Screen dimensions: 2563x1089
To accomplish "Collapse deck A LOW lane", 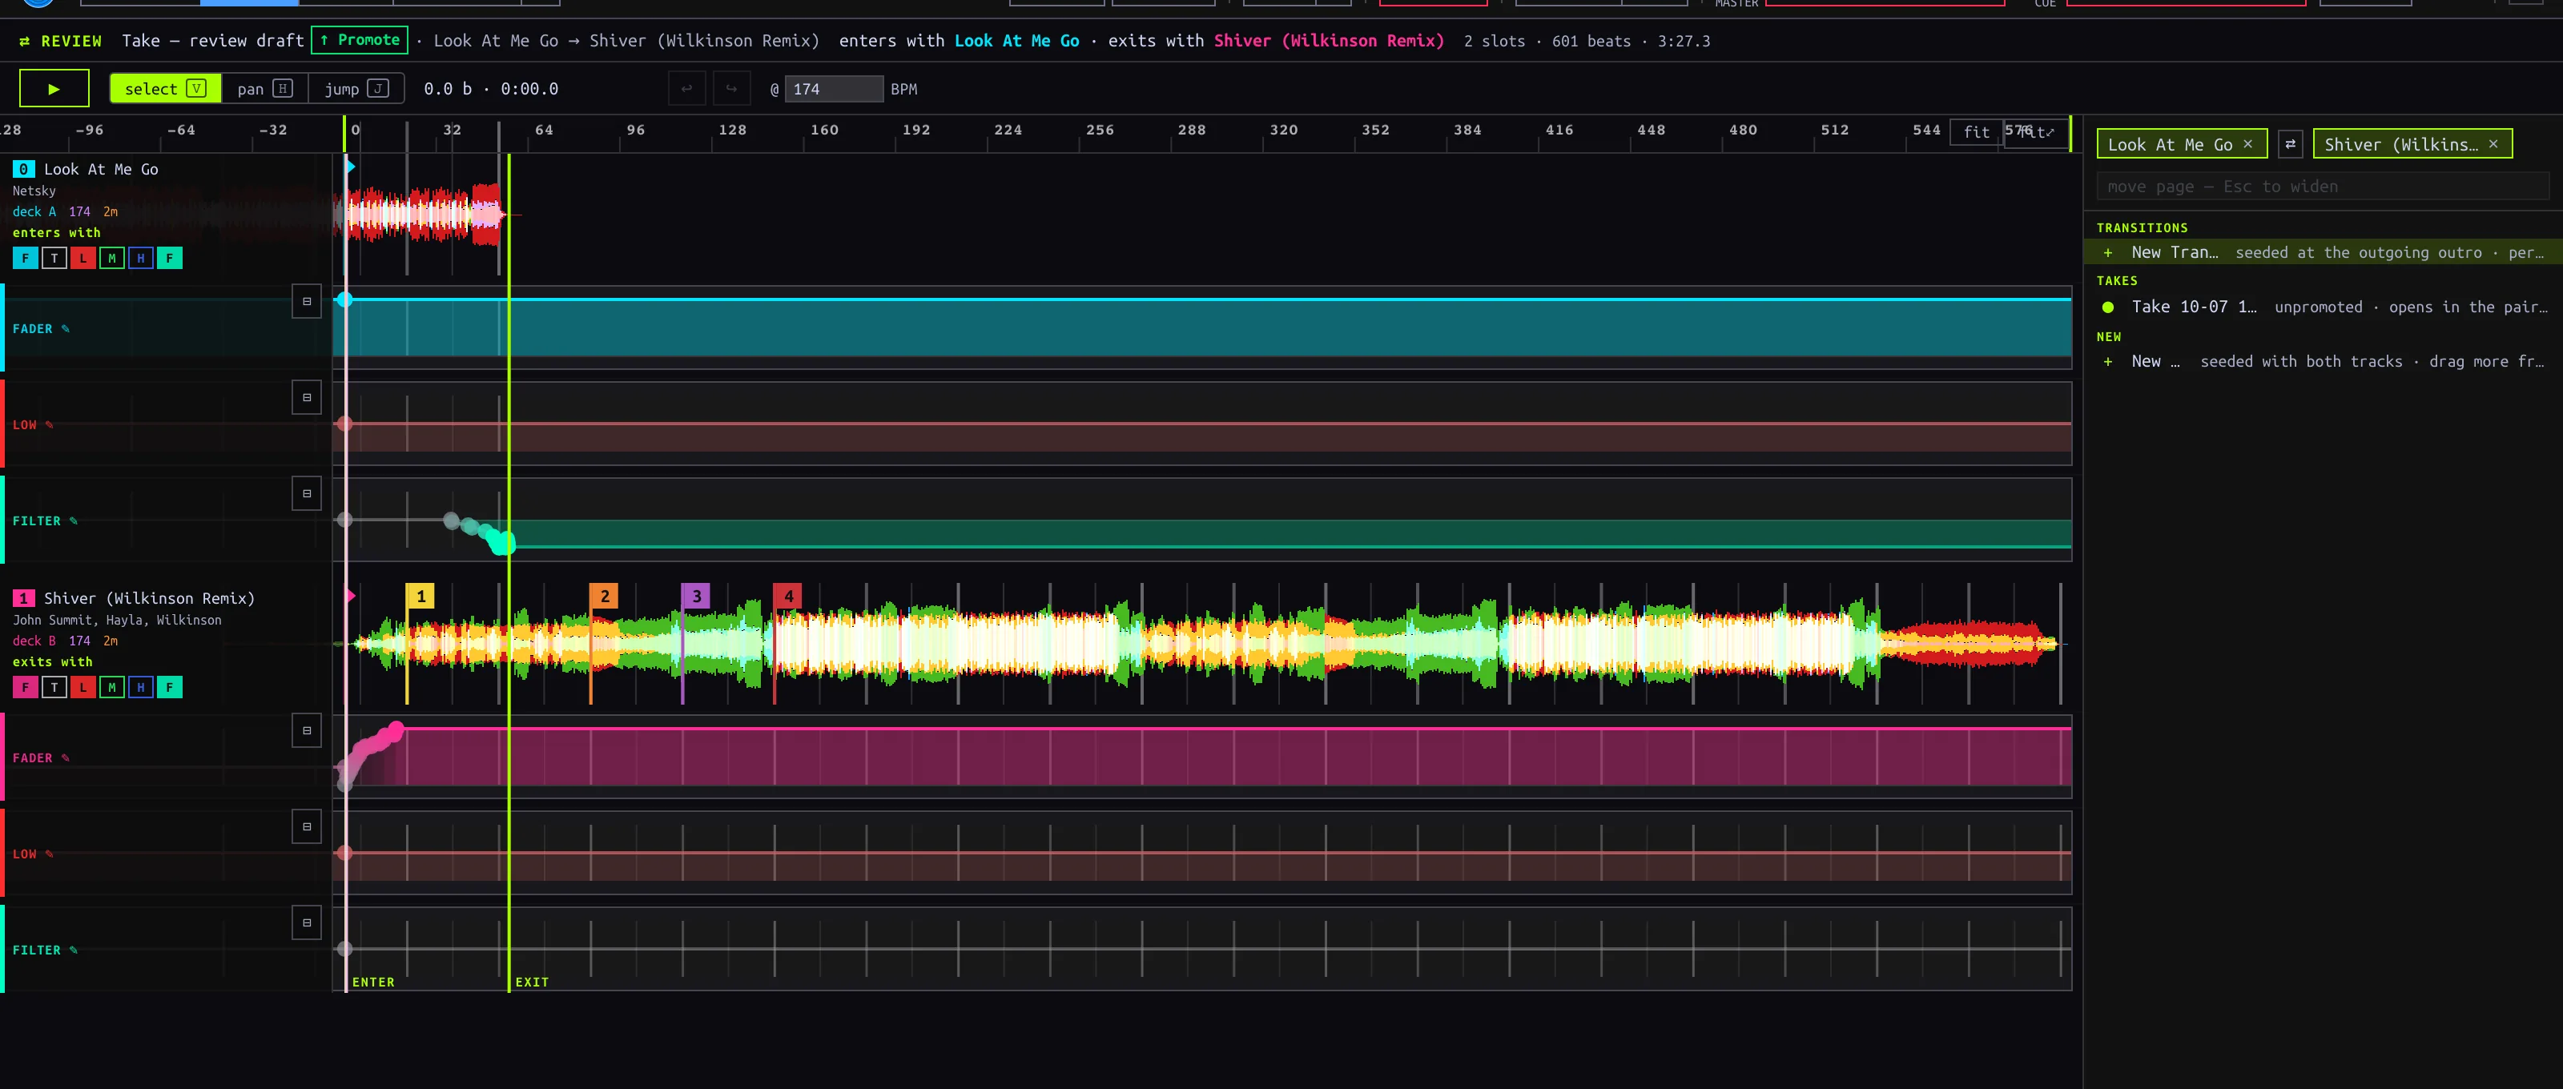I will pyautogui.click(x=307, y=398).
